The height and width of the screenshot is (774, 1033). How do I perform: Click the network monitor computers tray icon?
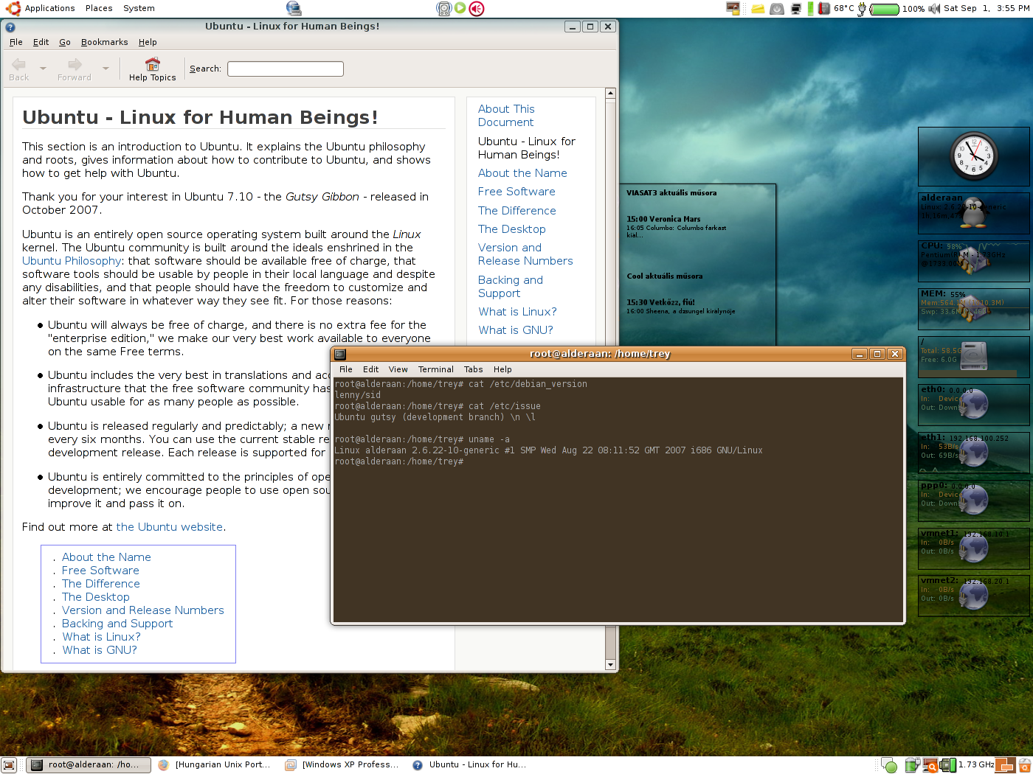[795, 9]
